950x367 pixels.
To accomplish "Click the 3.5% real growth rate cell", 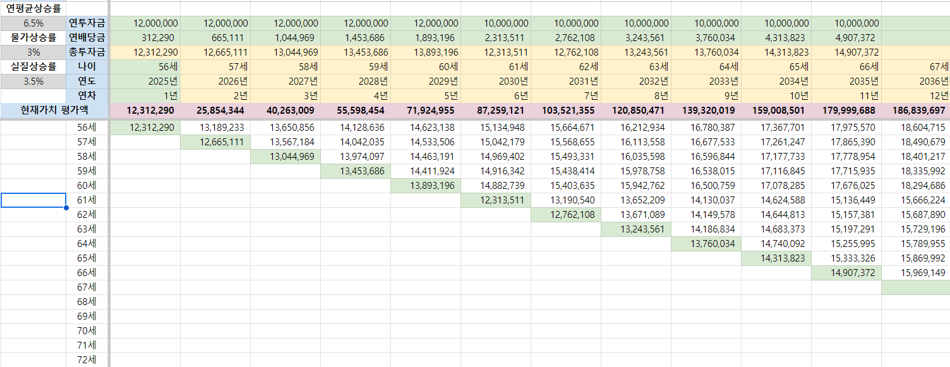I will [x=33, y=81].
